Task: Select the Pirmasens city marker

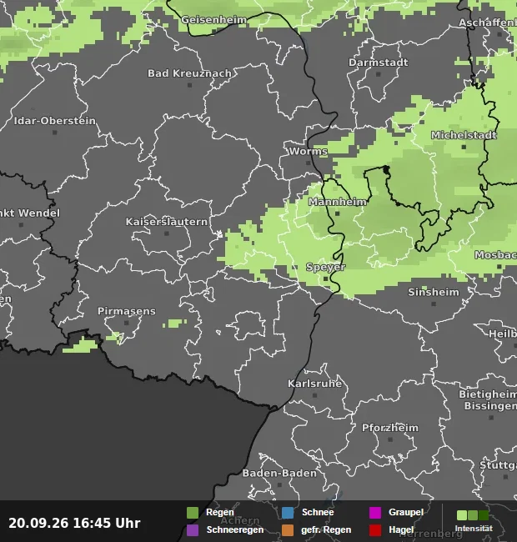Action: click(x=127, y=323)
